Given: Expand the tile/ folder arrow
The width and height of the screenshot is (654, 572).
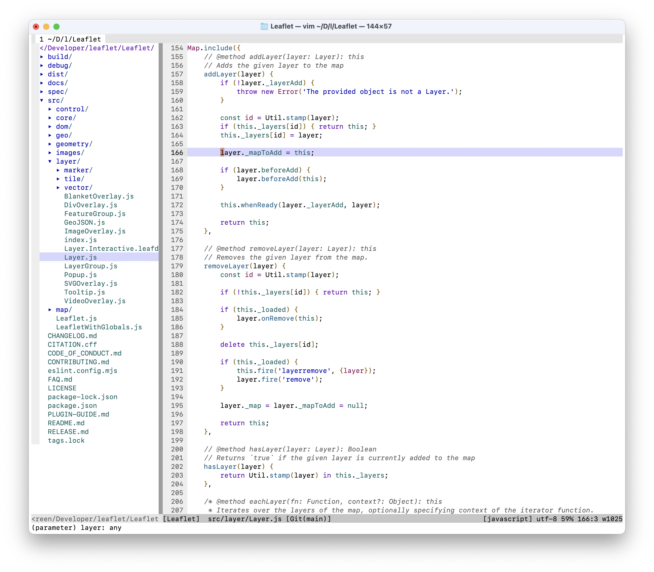Looking at the screenshot, I should tap(58, 179).
